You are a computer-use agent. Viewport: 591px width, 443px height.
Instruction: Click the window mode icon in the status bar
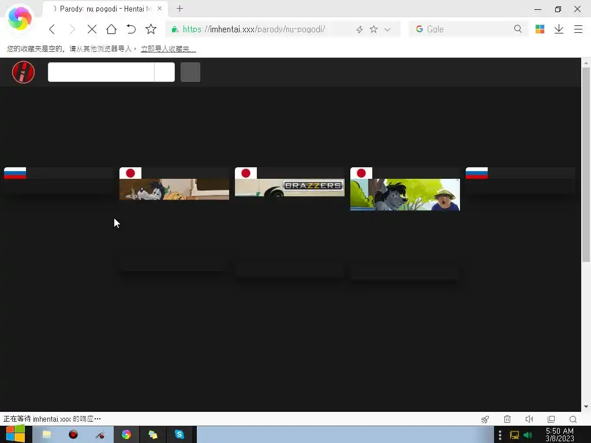[551, 419]
